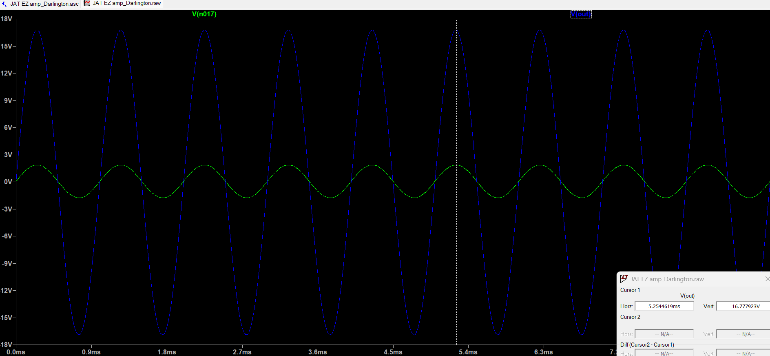Click the 12V vertical axis label
This screenshot has height=356, width=770.
pos(7,73)
